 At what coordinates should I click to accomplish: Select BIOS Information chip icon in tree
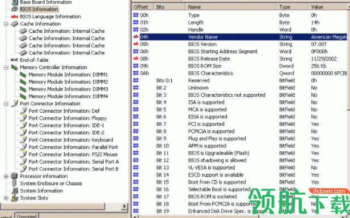click(15, 9)
